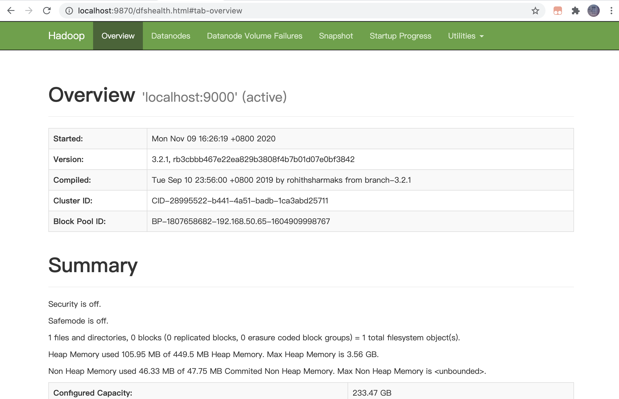The height and width of the screenshot is (399, 619).
Task: Open the Extensions puzzle piece menu
Action: pos(575,11)
